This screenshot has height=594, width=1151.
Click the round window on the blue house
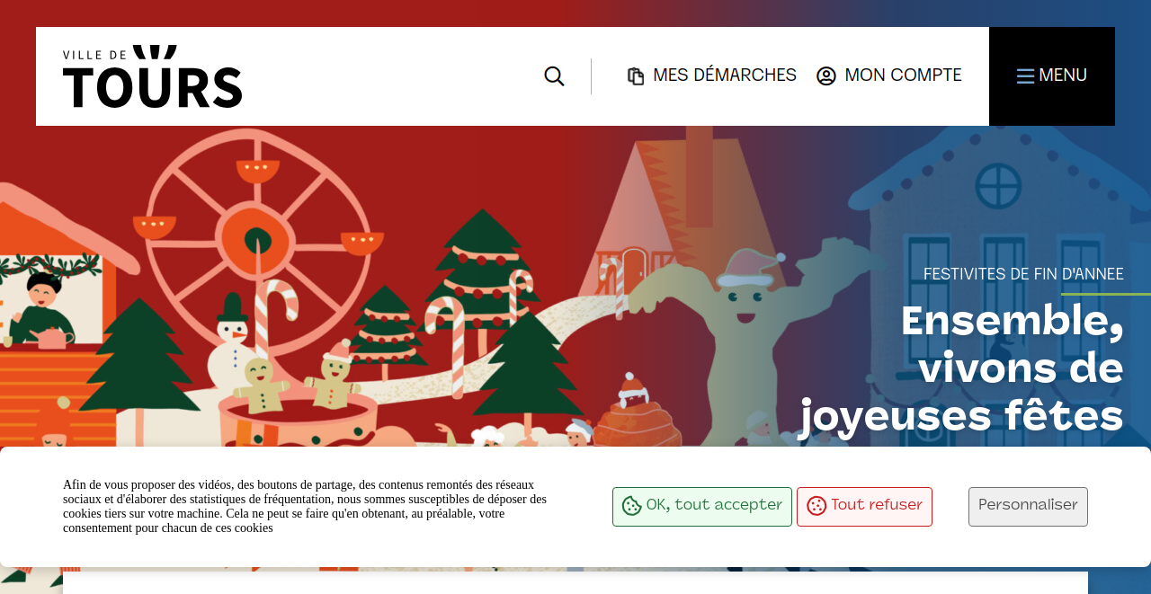[x=998, y=187]
